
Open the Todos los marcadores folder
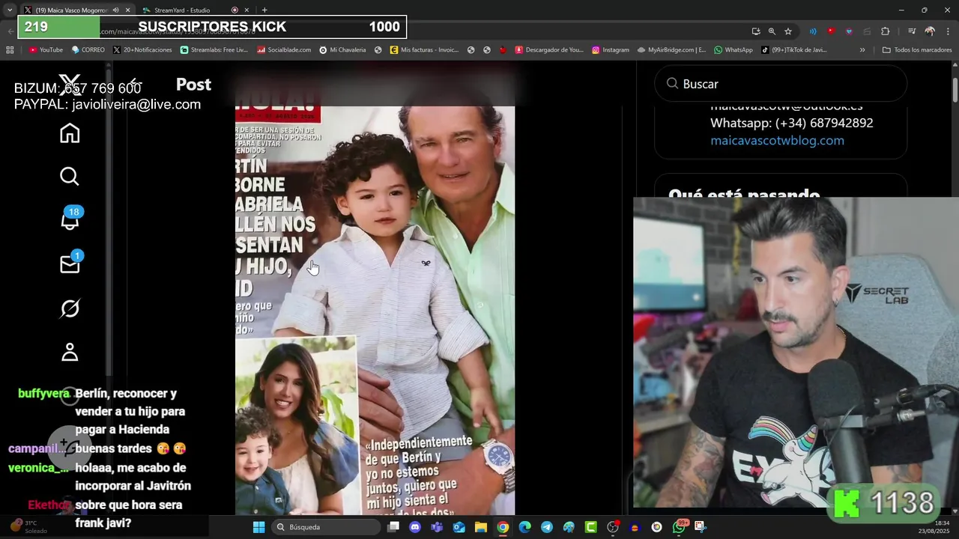click(x=917, y=50)
